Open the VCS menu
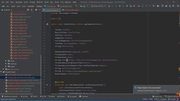The image size is (180, 101). point(62,2)
